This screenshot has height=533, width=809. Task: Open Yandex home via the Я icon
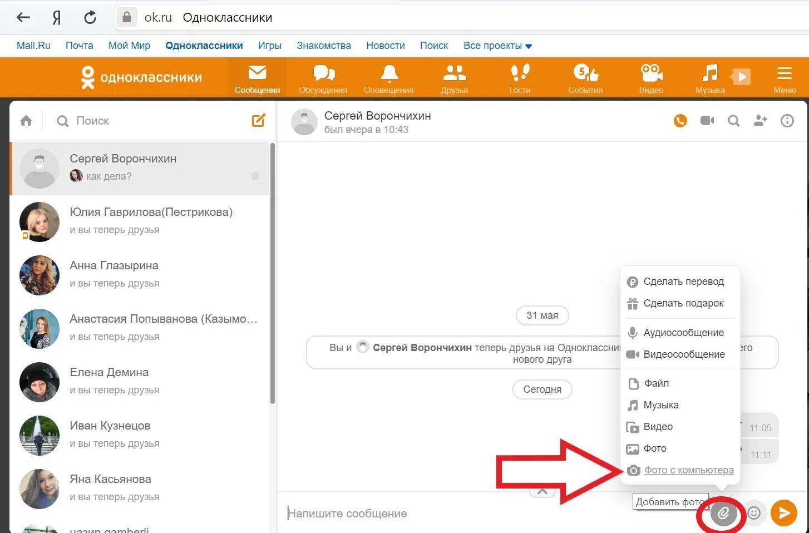tap(56, 18)
